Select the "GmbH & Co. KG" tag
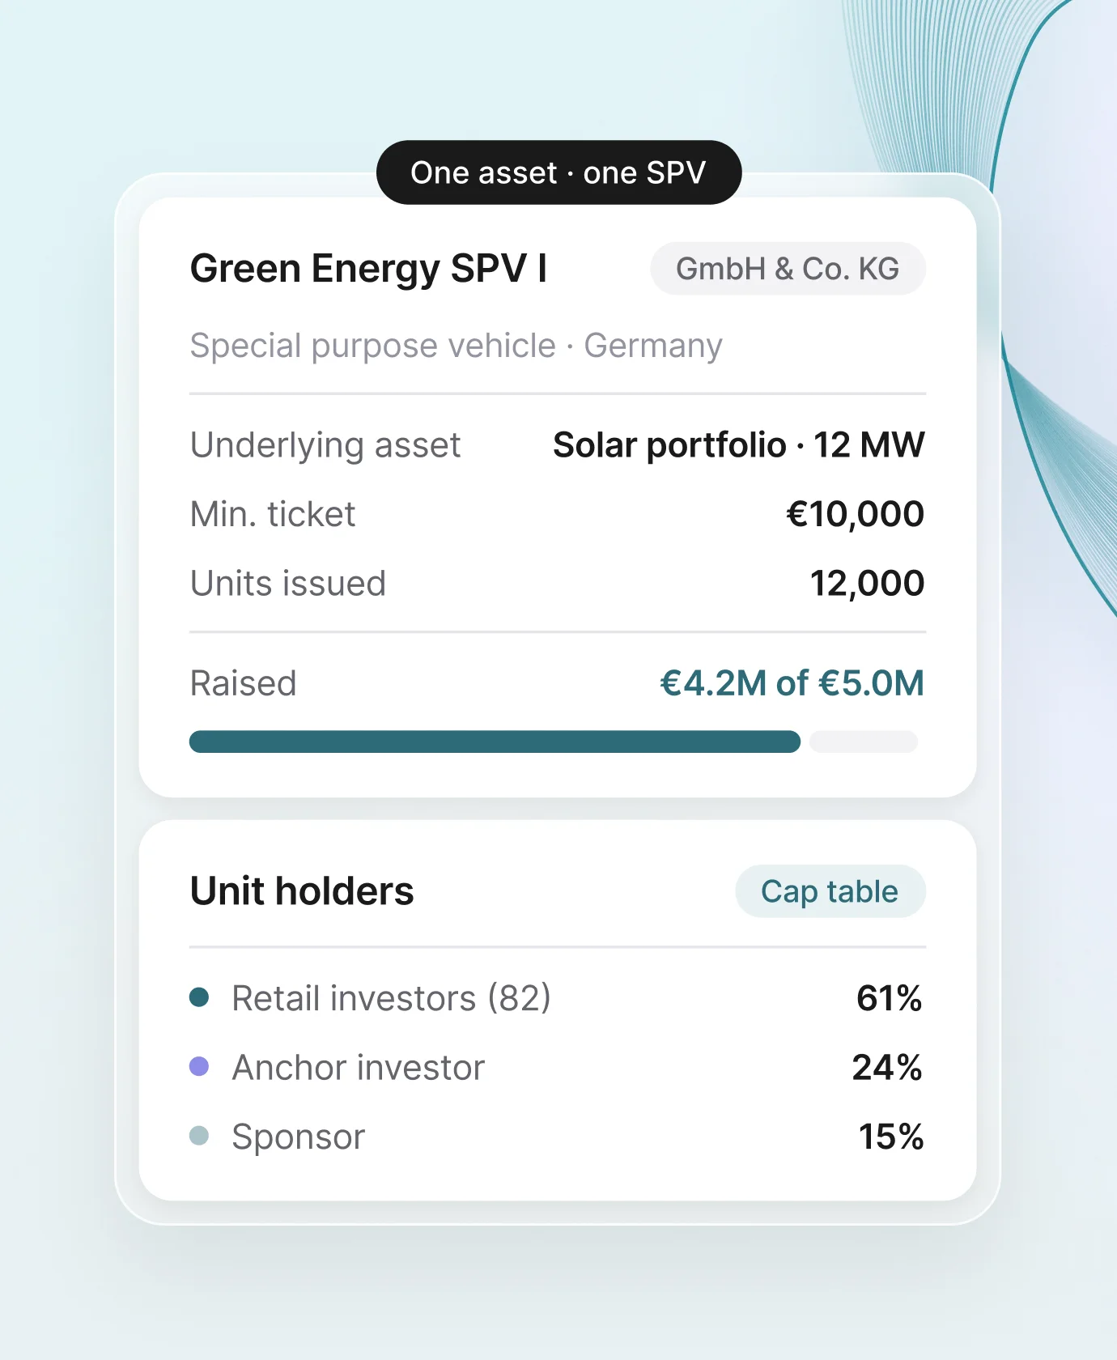This screenshot has width=1117, height=1360. pyautogui.click(x=788, y=269)
